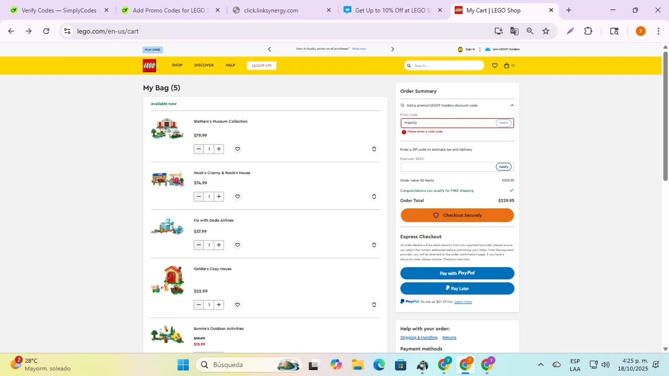Open the browser extensions puzzle icon
This screenshot has width=669, height=376.
coord(588,31)
